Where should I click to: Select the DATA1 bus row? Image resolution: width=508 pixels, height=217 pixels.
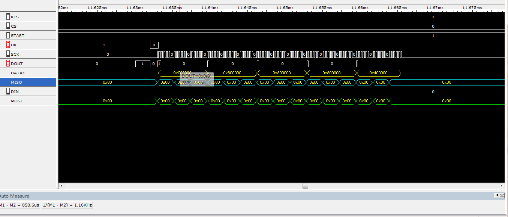[x=28, y=73]
